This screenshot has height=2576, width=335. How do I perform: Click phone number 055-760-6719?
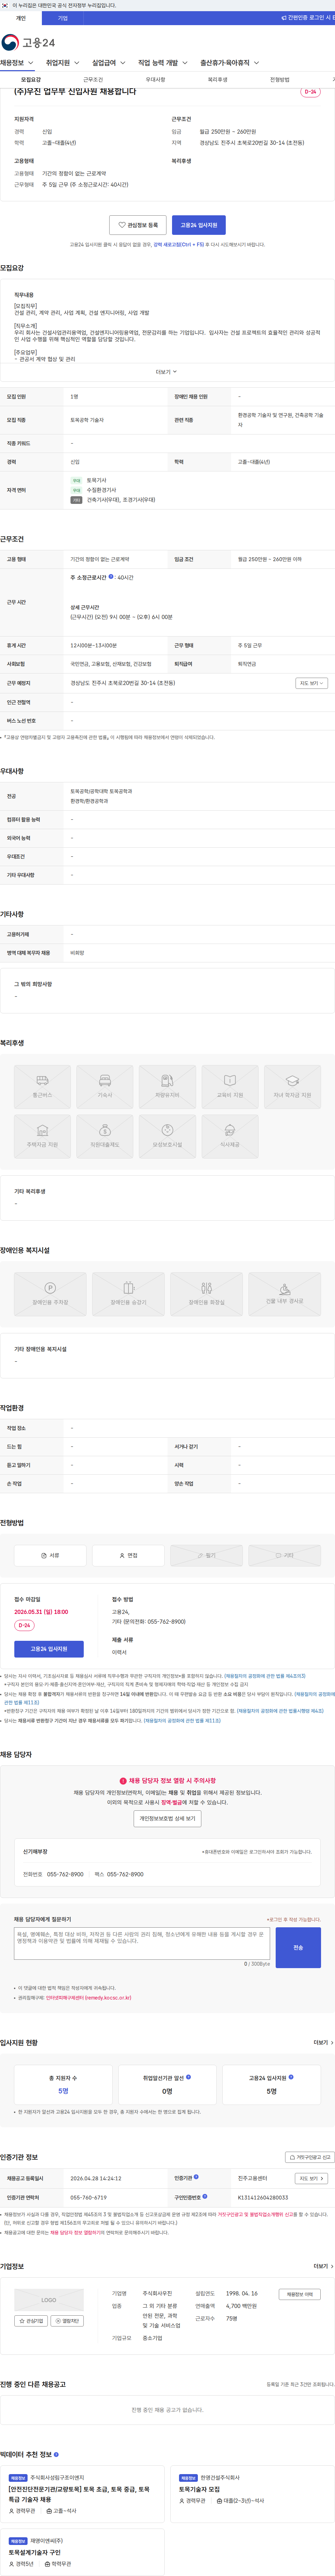click(x=88, y=2198)
